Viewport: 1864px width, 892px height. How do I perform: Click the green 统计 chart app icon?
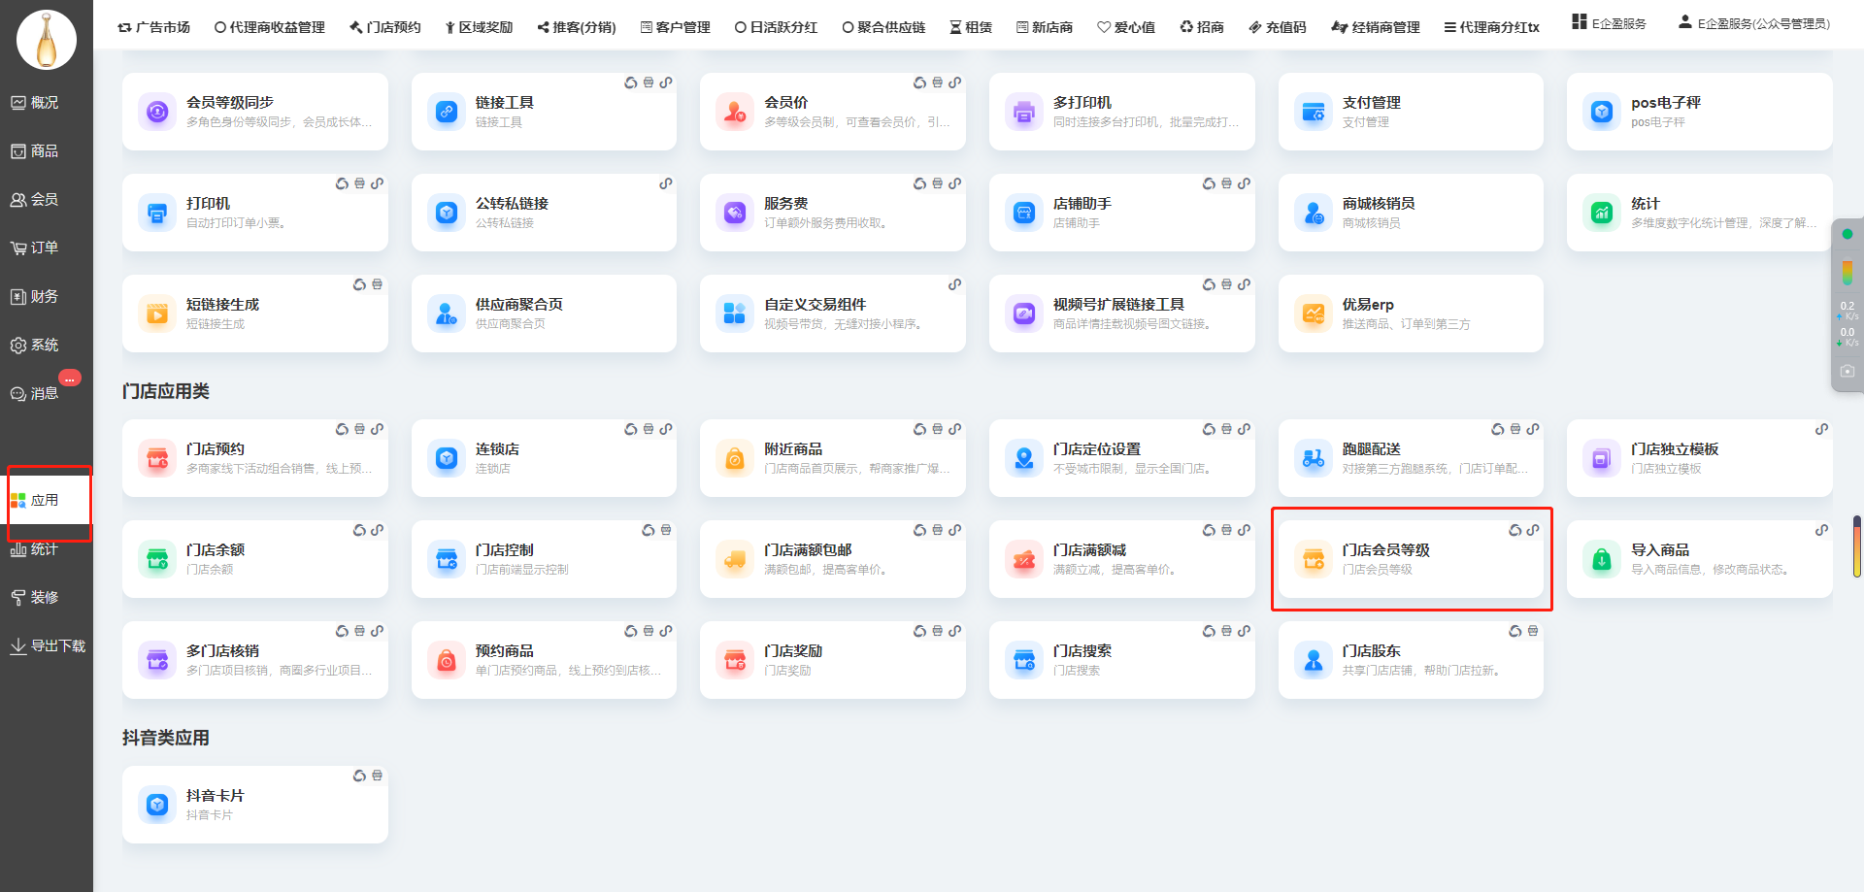[1601, 213]
